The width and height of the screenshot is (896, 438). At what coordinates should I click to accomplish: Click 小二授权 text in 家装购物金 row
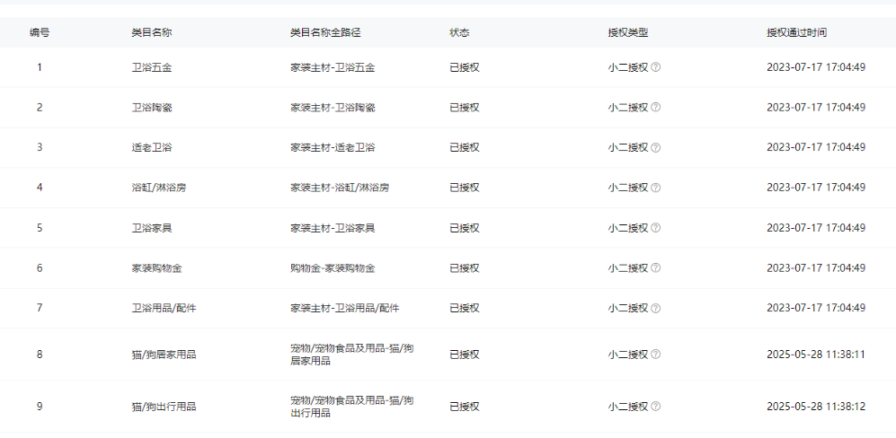[x=628, y=267]
